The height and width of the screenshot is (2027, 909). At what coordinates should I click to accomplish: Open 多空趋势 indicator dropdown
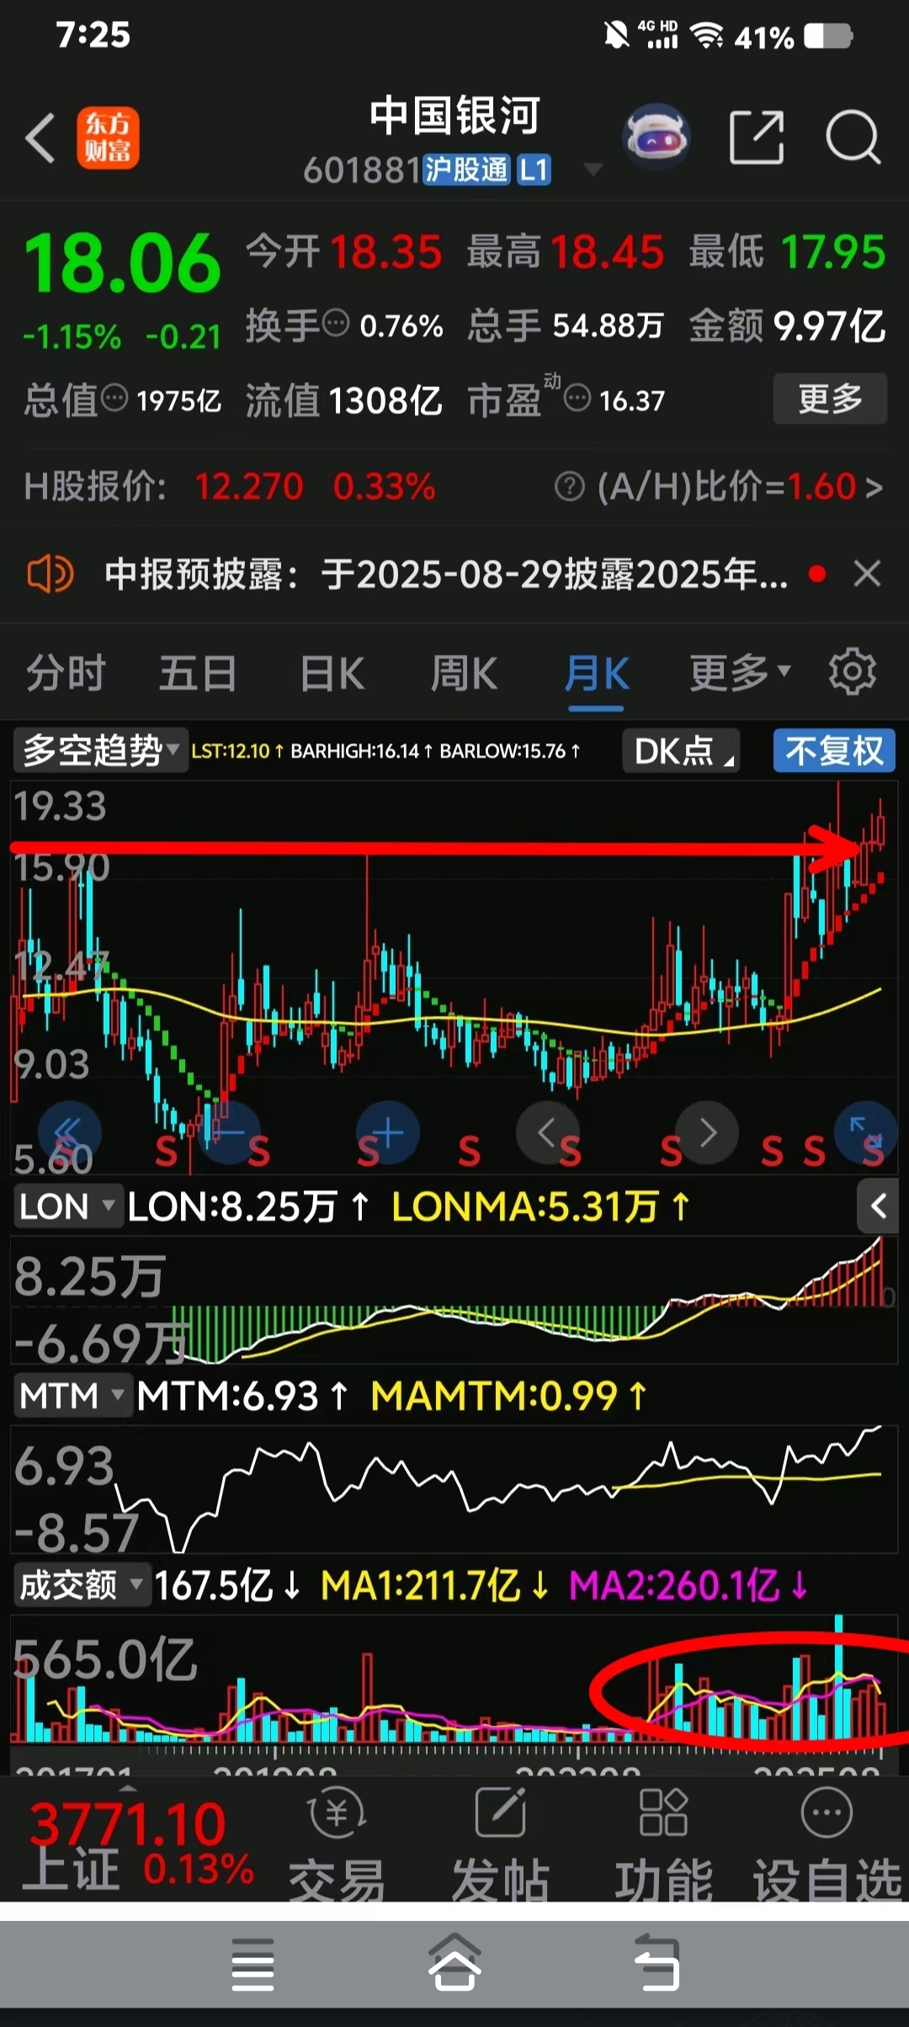tap(99, 750)
